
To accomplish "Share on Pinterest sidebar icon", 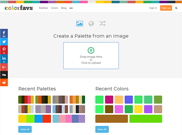I will tap(4, 50).
